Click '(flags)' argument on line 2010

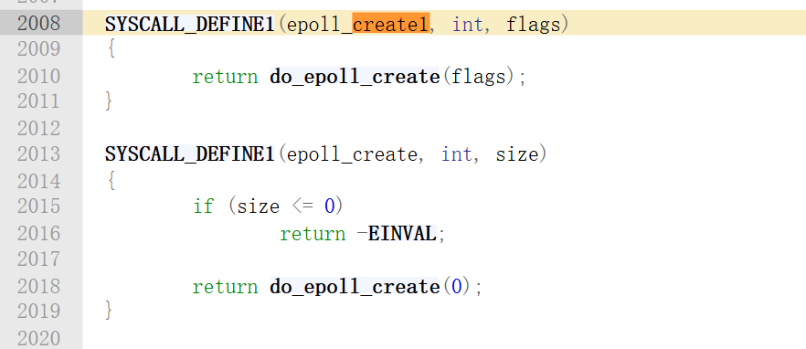tap(479, 77)
